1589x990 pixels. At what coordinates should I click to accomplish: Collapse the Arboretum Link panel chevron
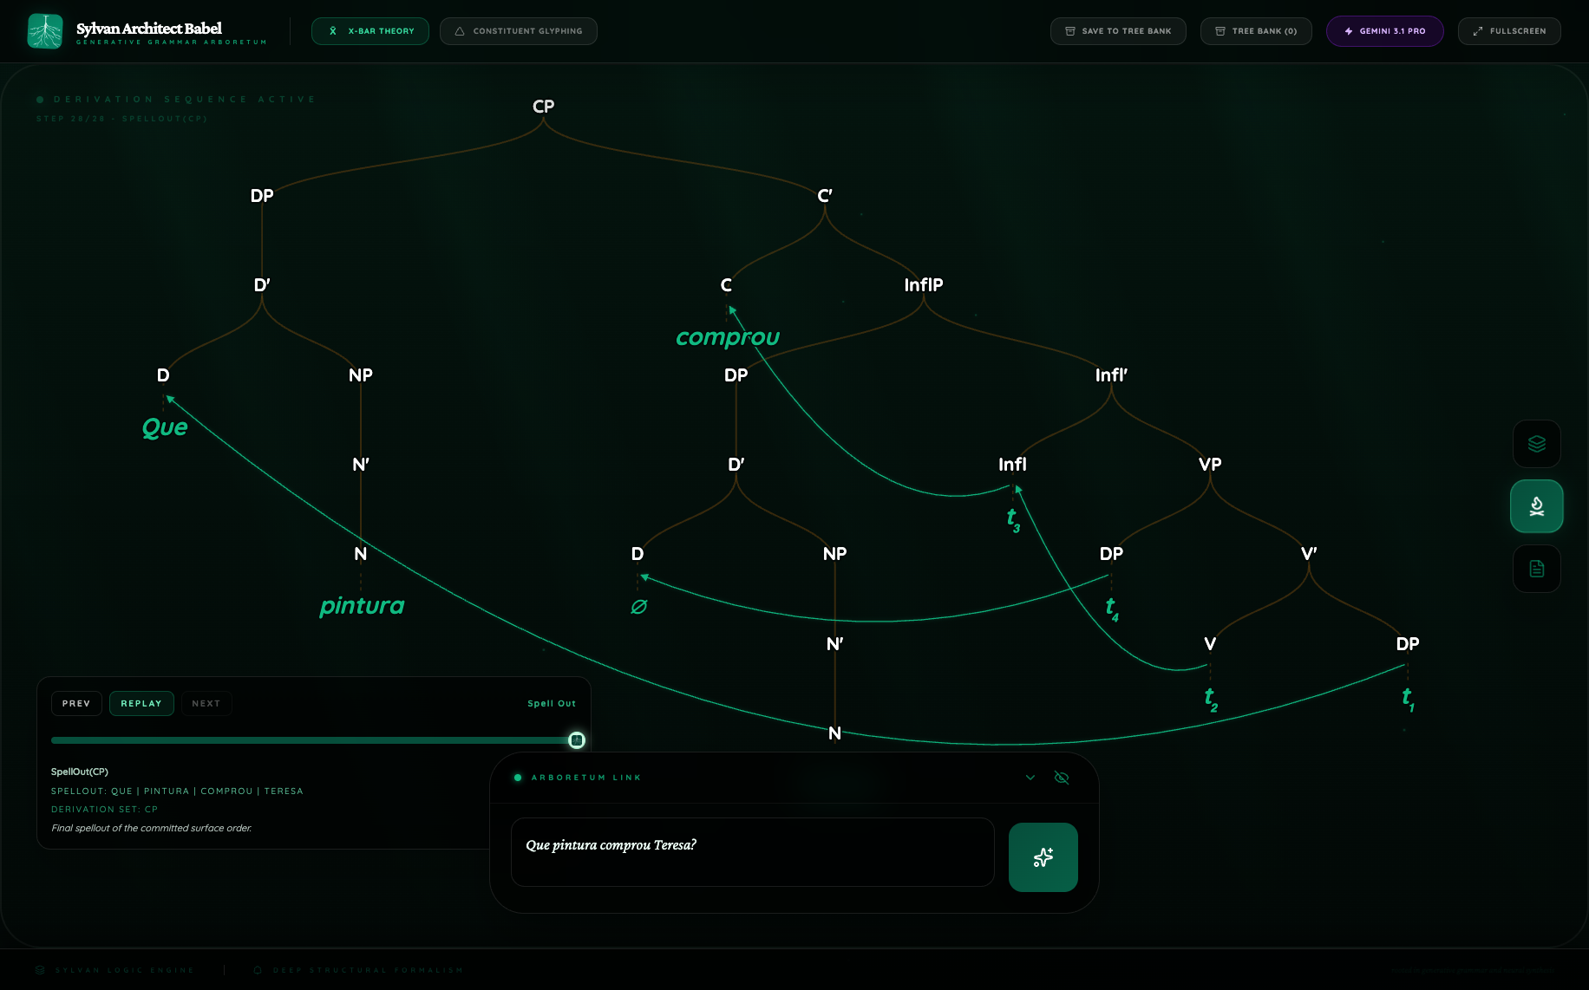pos(1030,778)
